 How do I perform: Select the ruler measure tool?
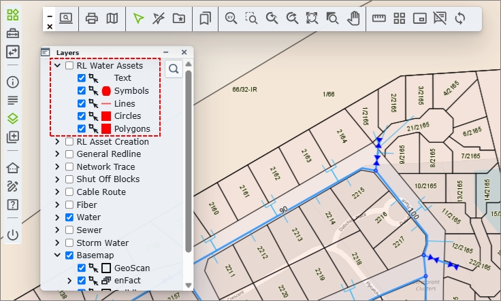pos(379,18)
